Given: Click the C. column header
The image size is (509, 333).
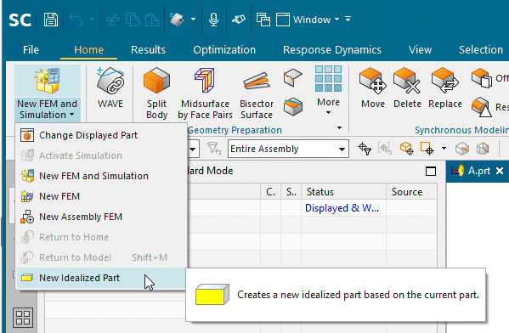Looking at the screenshot, I should (x=271, y=192).
